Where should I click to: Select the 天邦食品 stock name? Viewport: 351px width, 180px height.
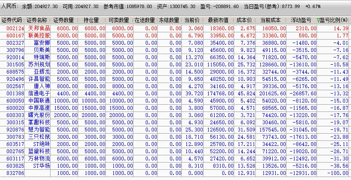coord(39,28)
